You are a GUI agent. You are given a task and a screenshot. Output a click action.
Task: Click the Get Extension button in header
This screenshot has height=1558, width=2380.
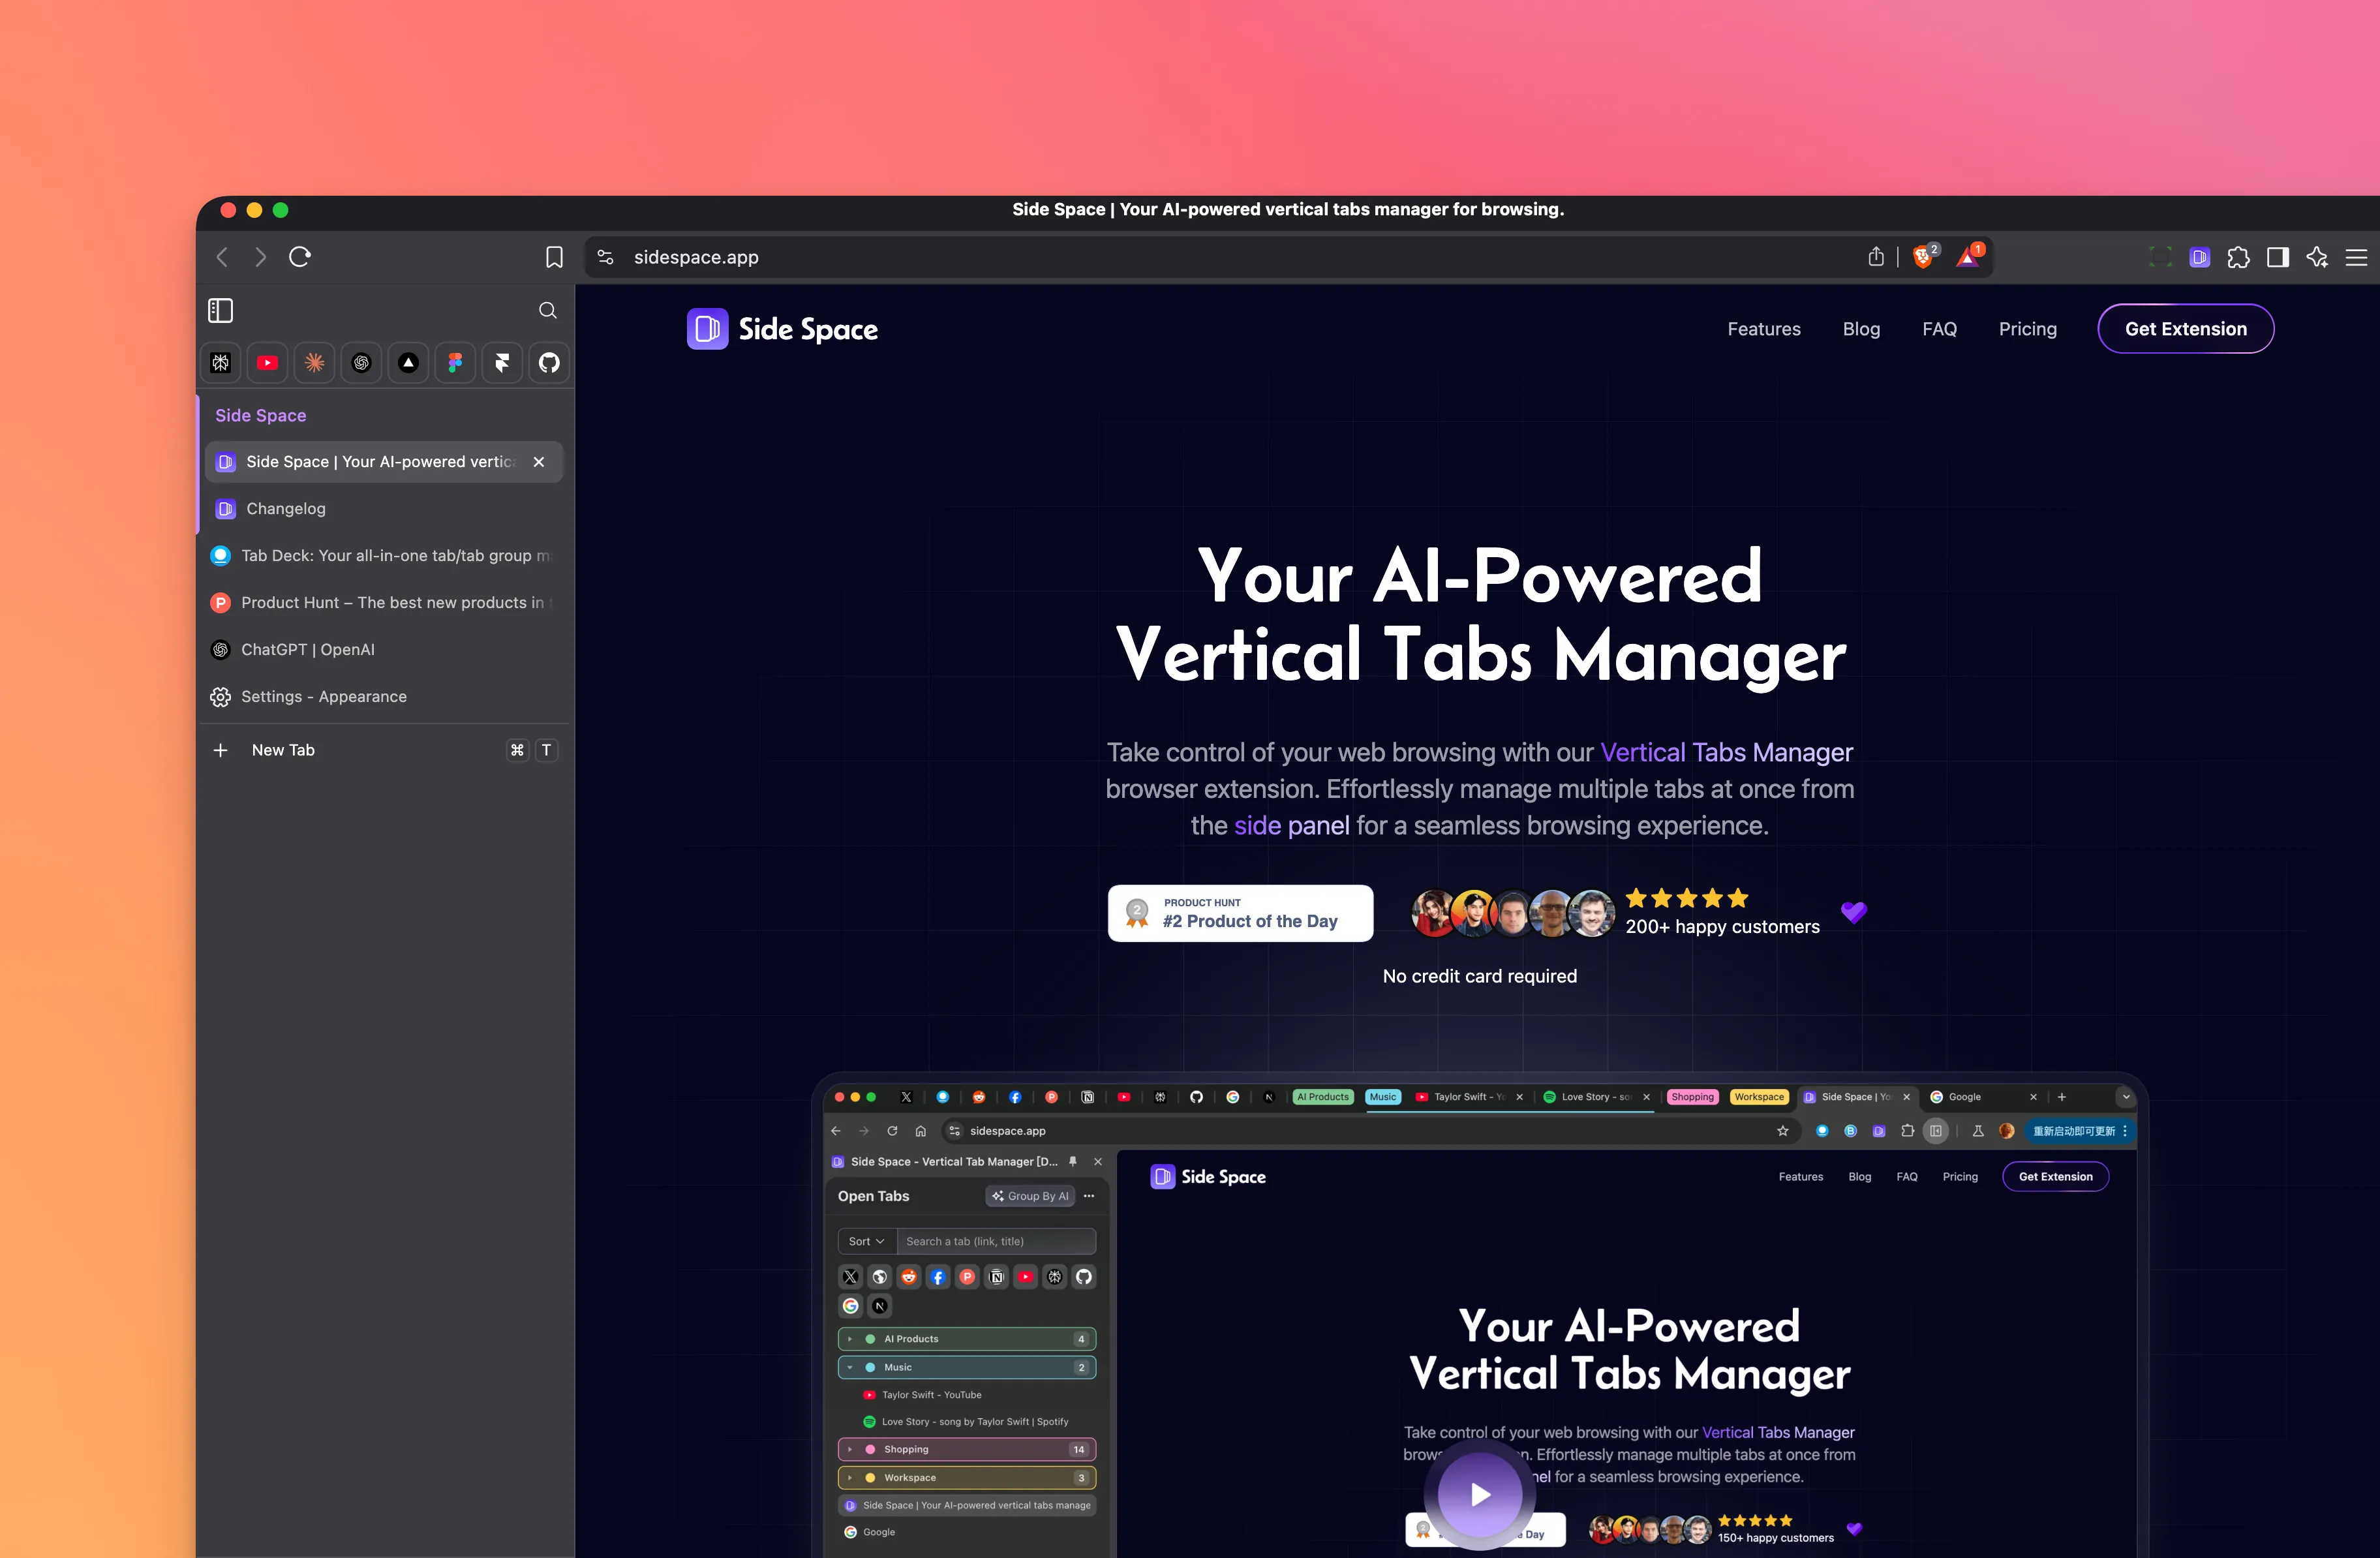click(2185, 329)
